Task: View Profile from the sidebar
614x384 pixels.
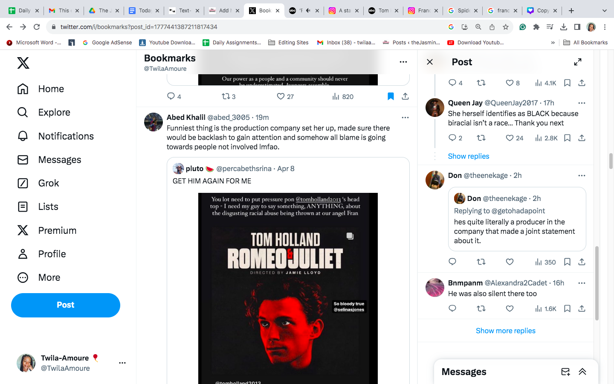Action: tap(41, 254)
